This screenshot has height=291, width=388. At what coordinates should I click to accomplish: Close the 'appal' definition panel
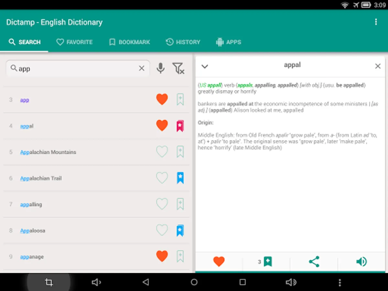tap(378, 66)
